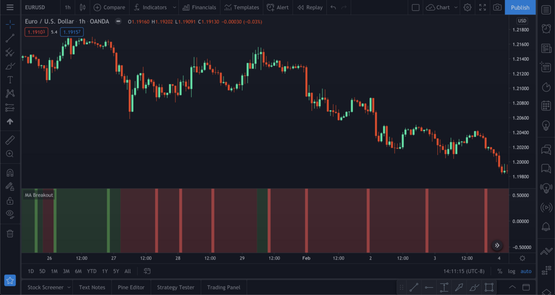Click the trash remove drawings icon
The width and height of the screenshot is (555, 295).
(10, 233)
